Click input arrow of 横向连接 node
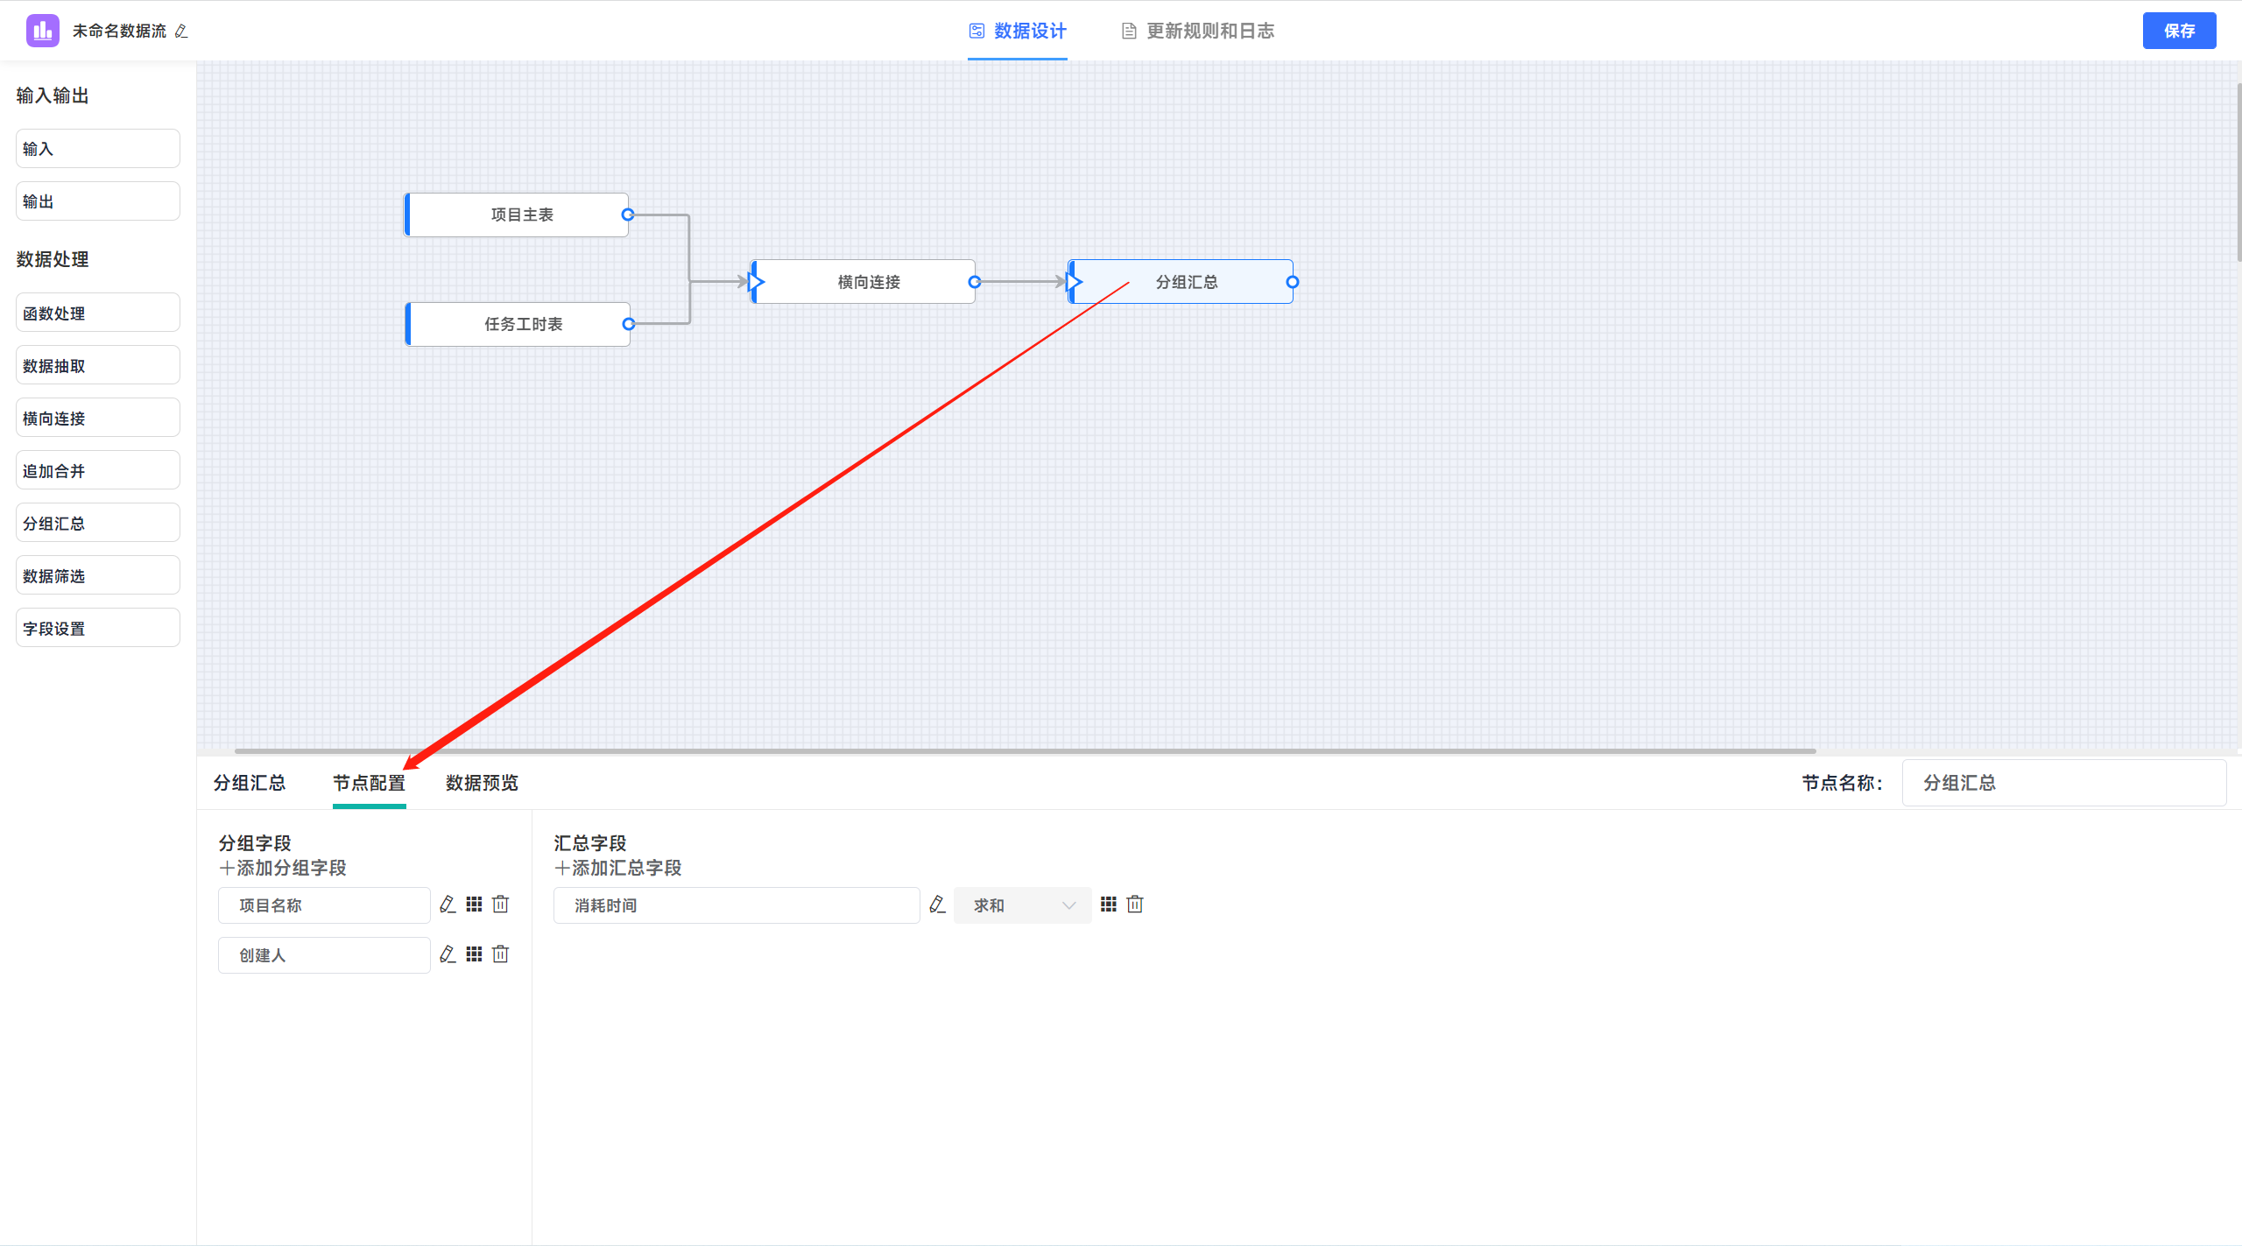Screen dimensions: 2242x1246 757,282
